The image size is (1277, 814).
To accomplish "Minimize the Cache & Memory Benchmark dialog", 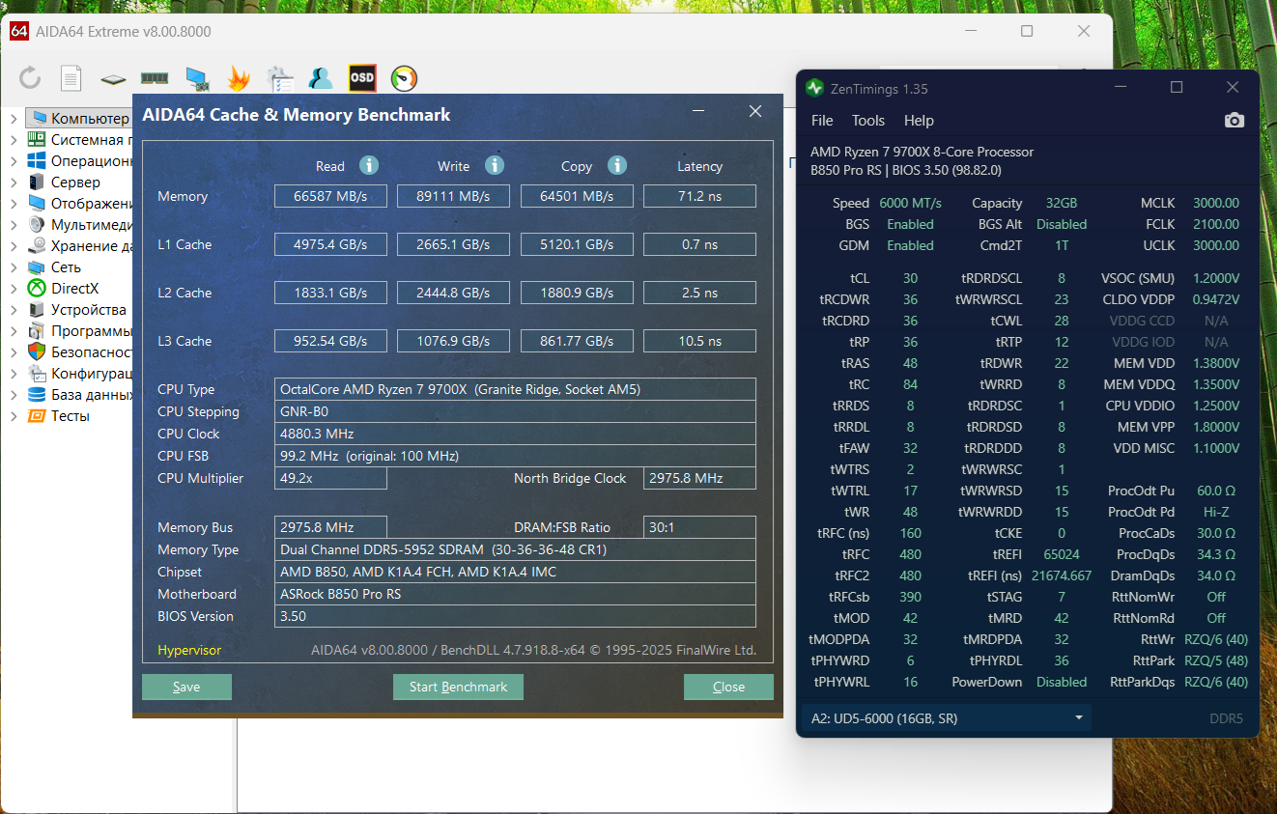I will [698, 112].
